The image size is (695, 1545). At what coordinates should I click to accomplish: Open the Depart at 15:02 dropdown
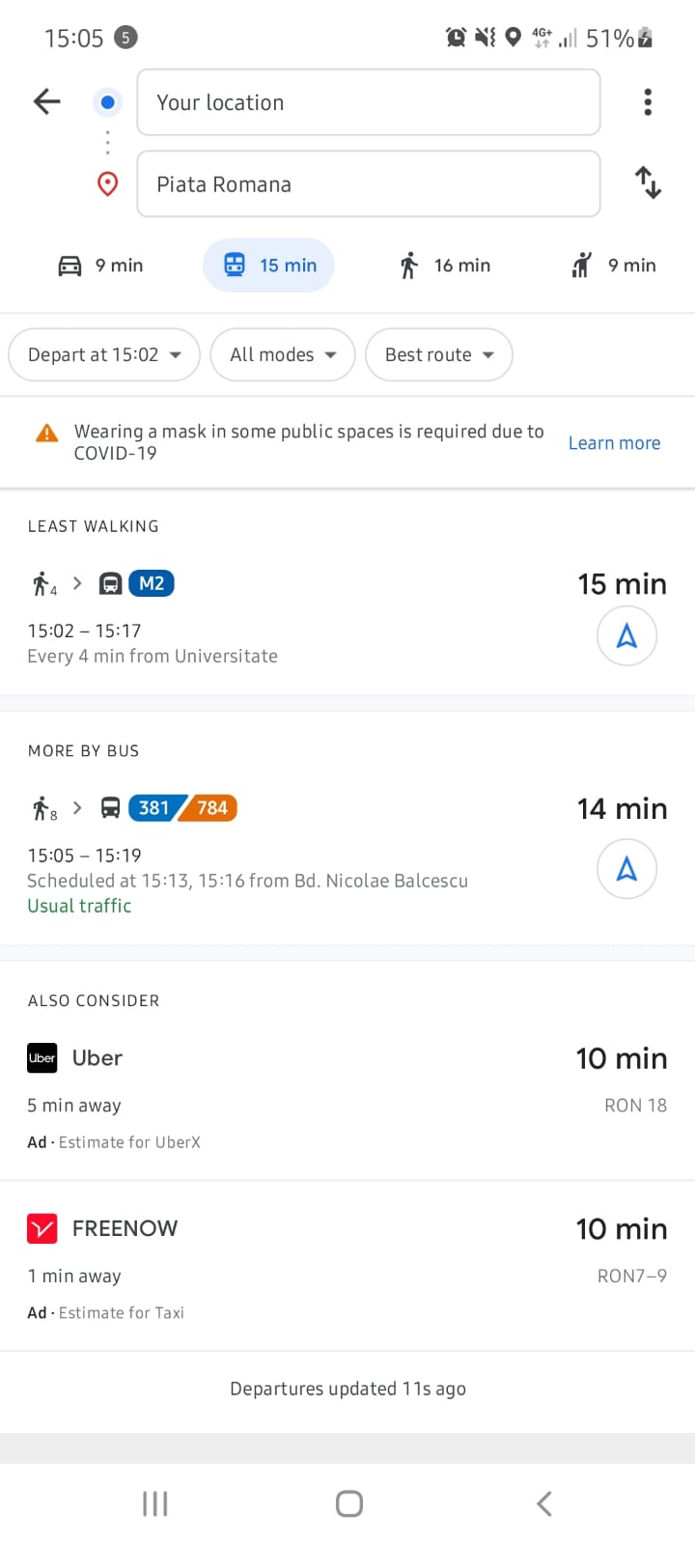coord(104,354)
